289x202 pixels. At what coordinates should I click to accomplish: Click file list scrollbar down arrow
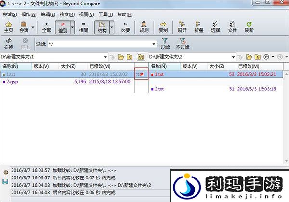pos(286,161)
